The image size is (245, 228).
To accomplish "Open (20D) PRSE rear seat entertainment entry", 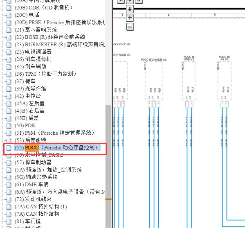I will click(60, 22).
